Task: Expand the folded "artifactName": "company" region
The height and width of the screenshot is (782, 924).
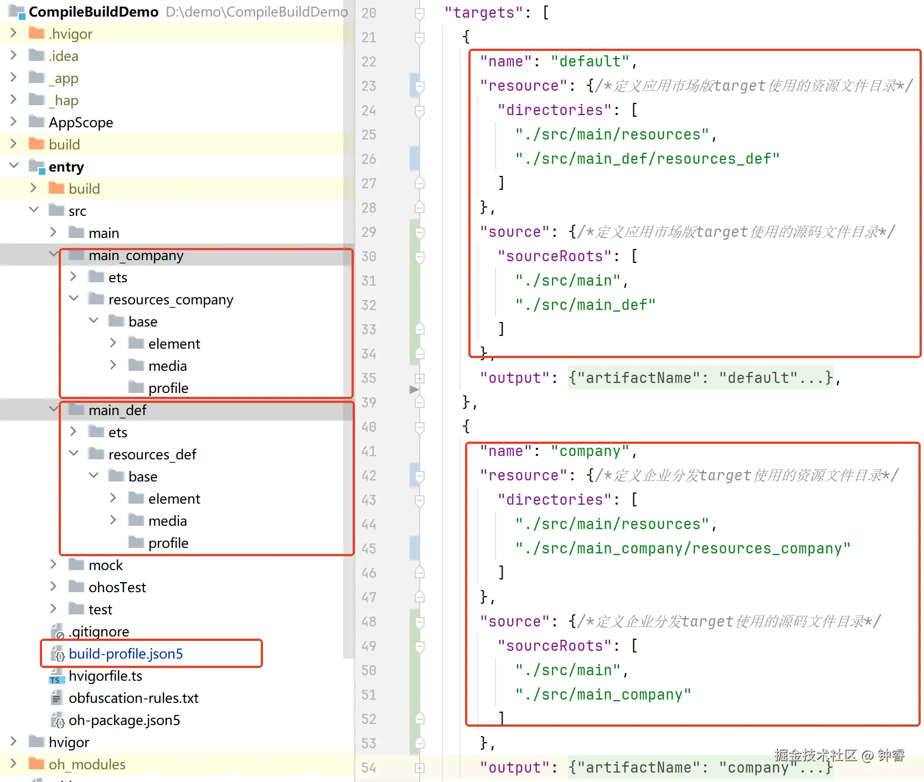Action: pyautogui.click(x=700, y=768)
